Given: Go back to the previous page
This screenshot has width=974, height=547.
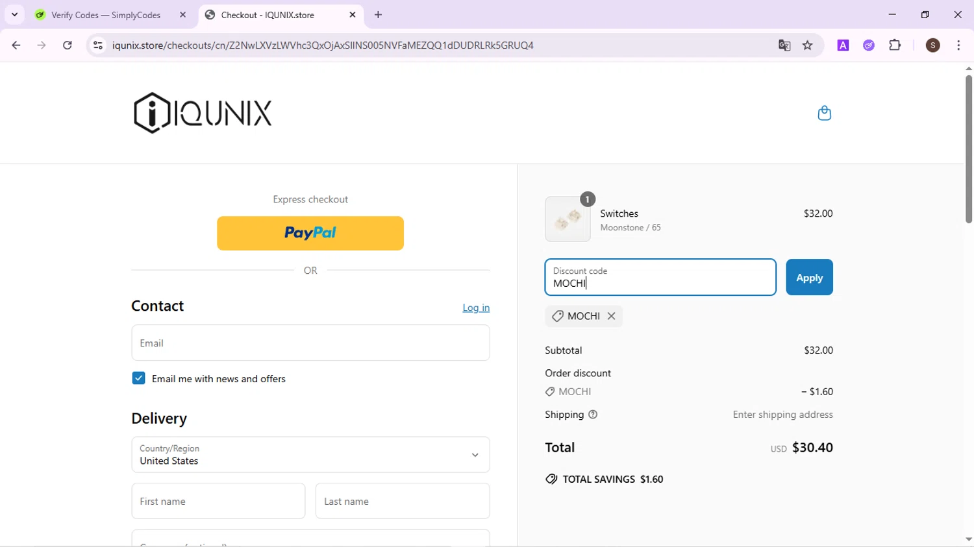Looking at the screenshot, I should tap(16, 45).
